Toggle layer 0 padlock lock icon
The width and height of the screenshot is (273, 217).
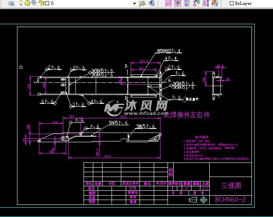(x=41, y=3)
